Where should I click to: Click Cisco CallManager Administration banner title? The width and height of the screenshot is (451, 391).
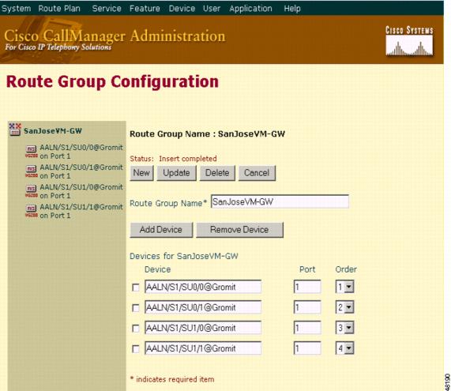[115, 36]
